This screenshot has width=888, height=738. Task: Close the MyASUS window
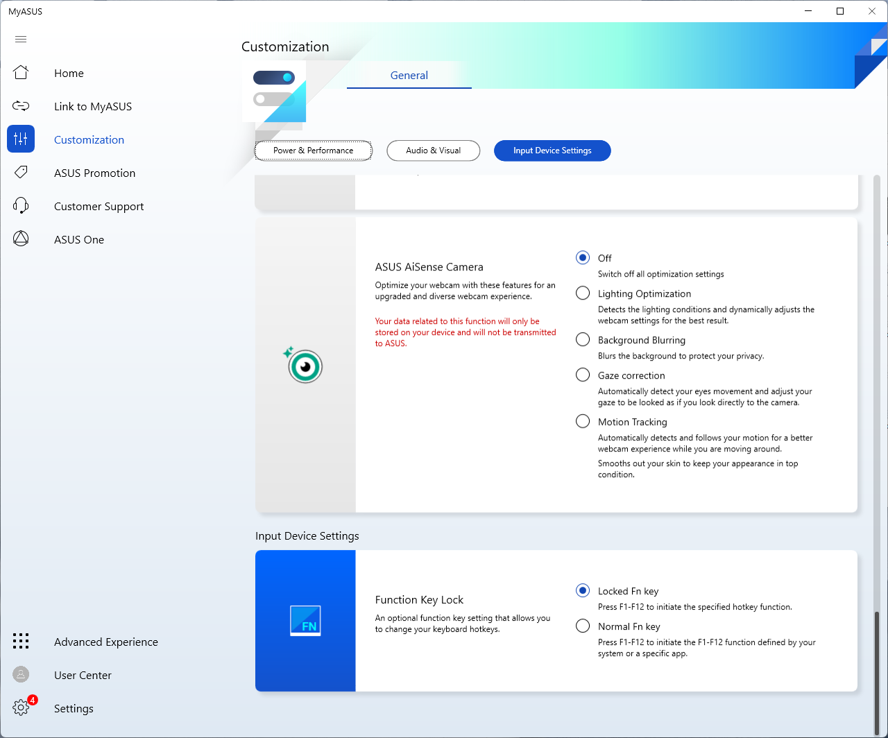click(x=872, y=11)
